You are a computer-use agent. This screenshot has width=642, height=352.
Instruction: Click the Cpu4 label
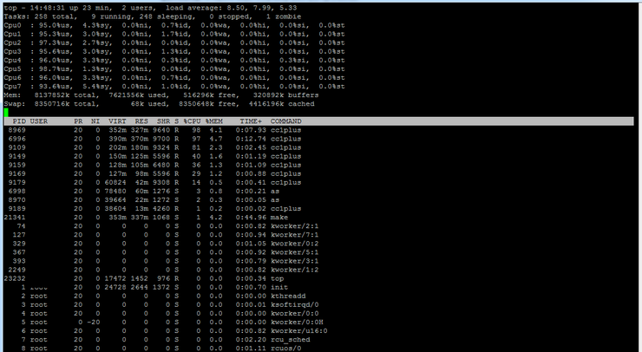[x=12, y=60]
